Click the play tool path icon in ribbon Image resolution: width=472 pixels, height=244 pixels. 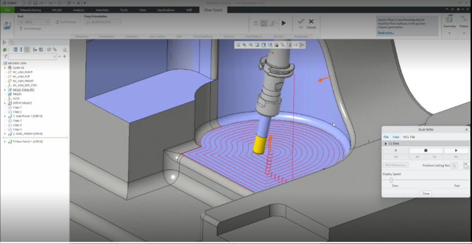pos(283,23)
